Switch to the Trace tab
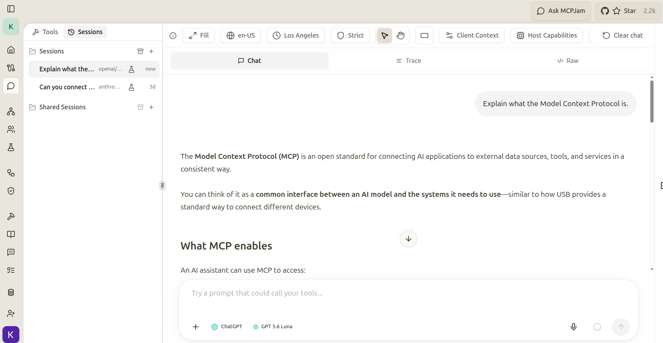 point(408,61)
